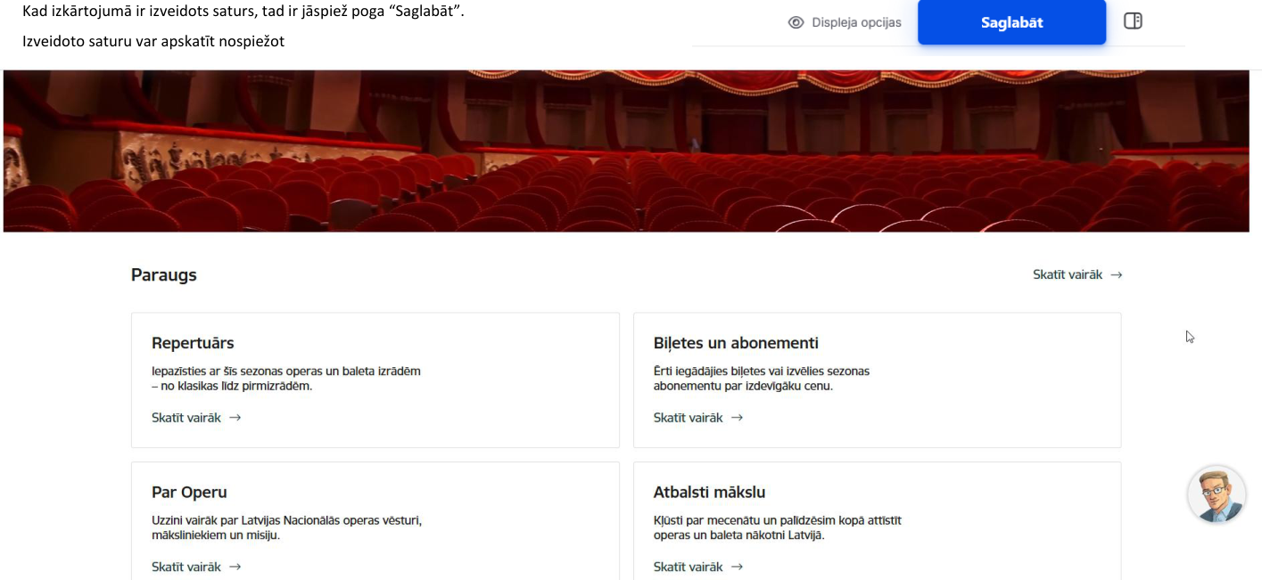This screenshot has height=580, width=1262.
Task: Click arrow icon in Par Operu card
Action: tap(235, 567)
